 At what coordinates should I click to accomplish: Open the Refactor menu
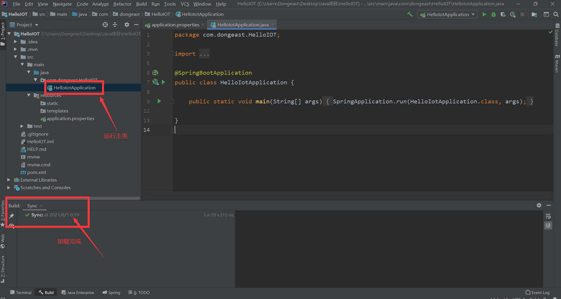122,4
